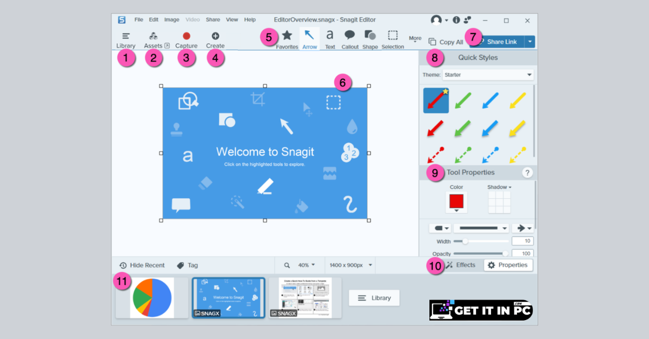Viewport: 649px width, 339px height.
Task: Open the line style dropdown
Action: (x=481, y=228)
